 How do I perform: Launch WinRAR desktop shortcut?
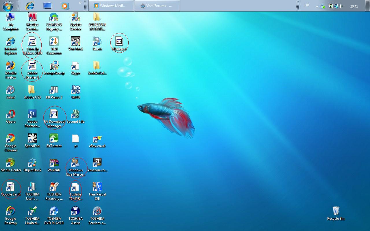54,165
